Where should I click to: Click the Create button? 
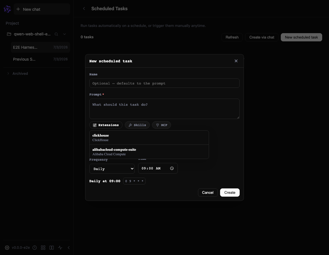[230, 193]
